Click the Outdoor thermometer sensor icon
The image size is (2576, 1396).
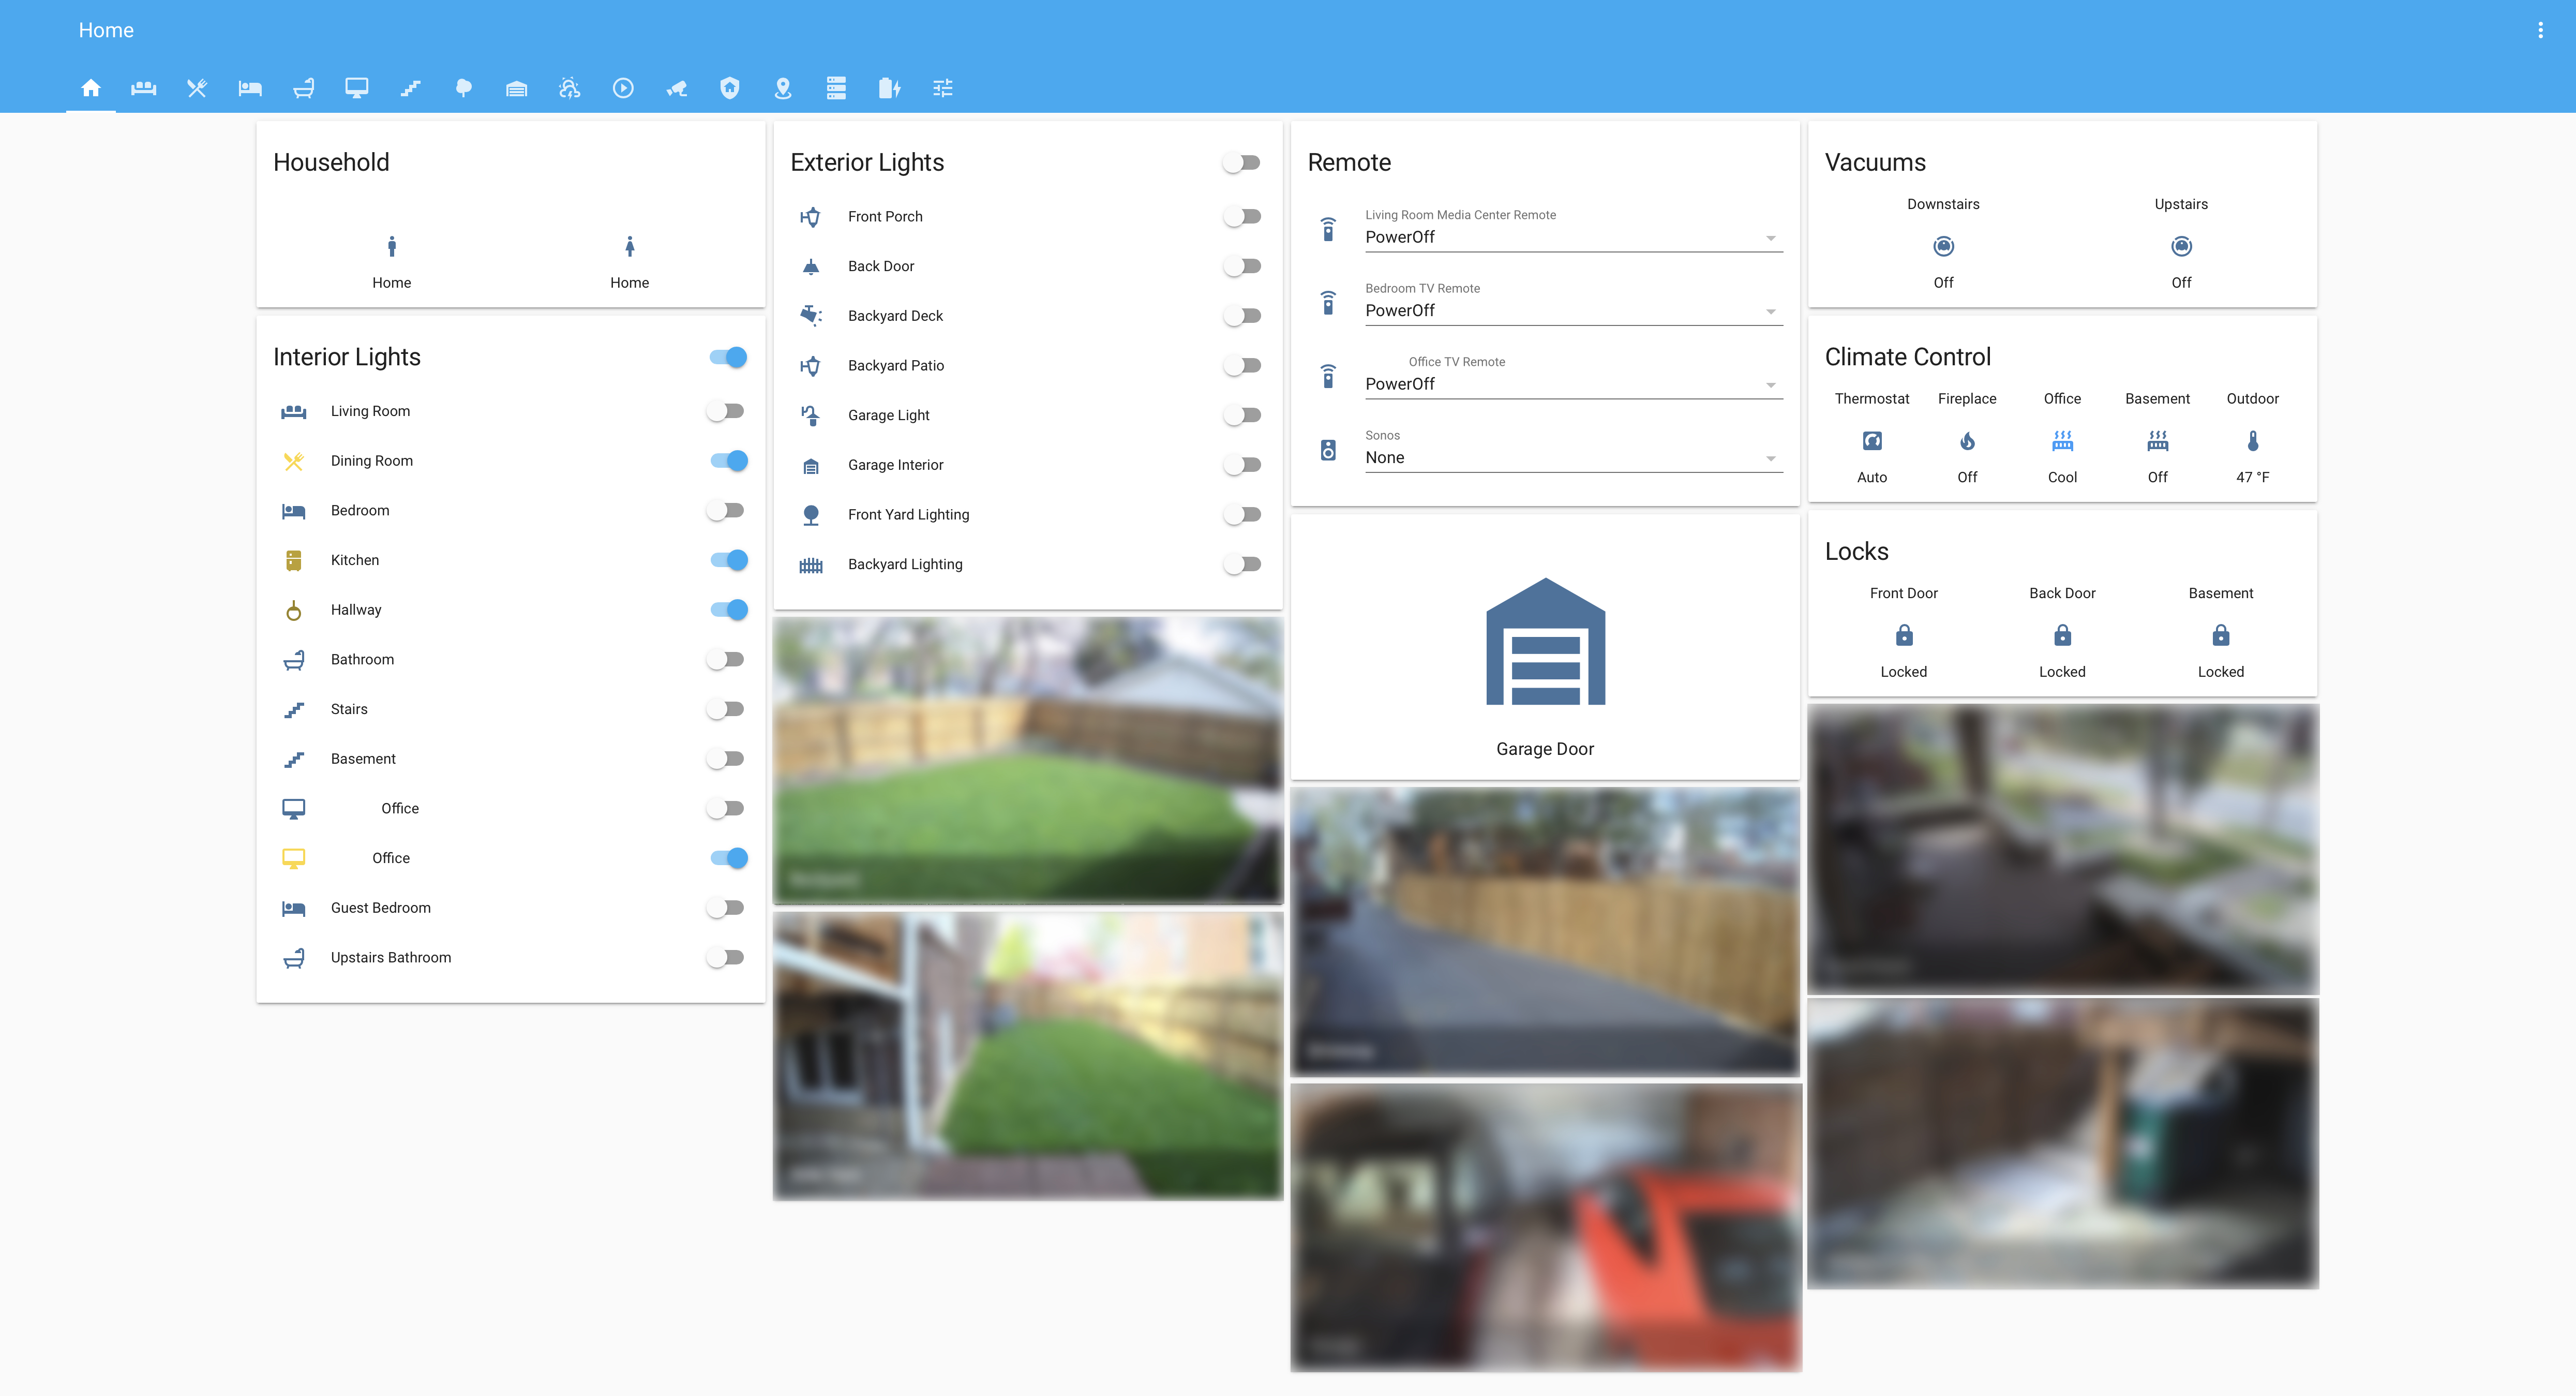pyautogui.click(x=2252, y=441)
